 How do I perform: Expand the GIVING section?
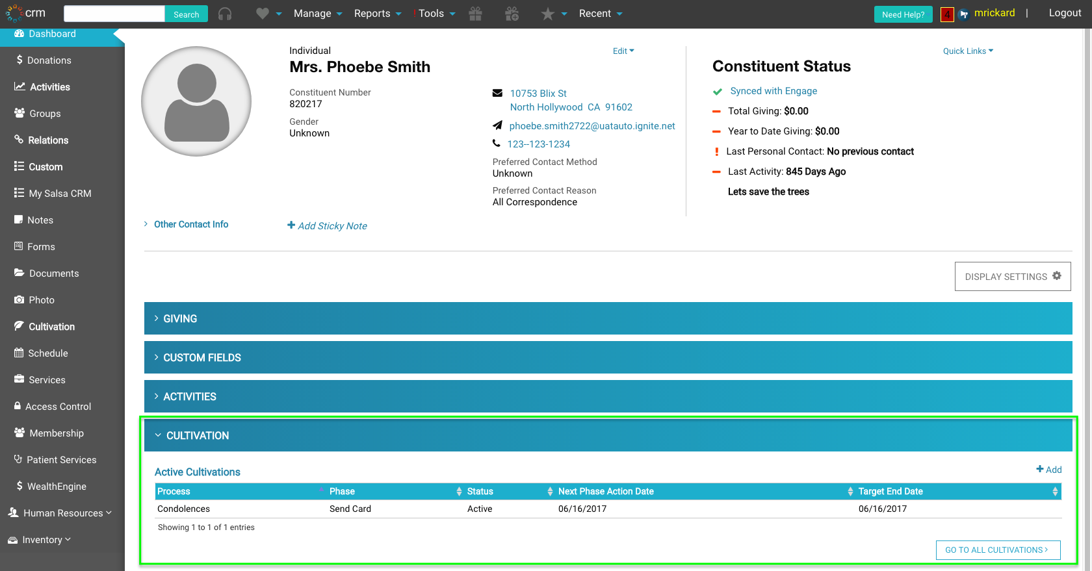pos(180,318)
